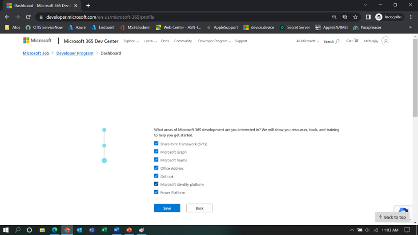Uncheck Office Add-ins checkbox

156,168
